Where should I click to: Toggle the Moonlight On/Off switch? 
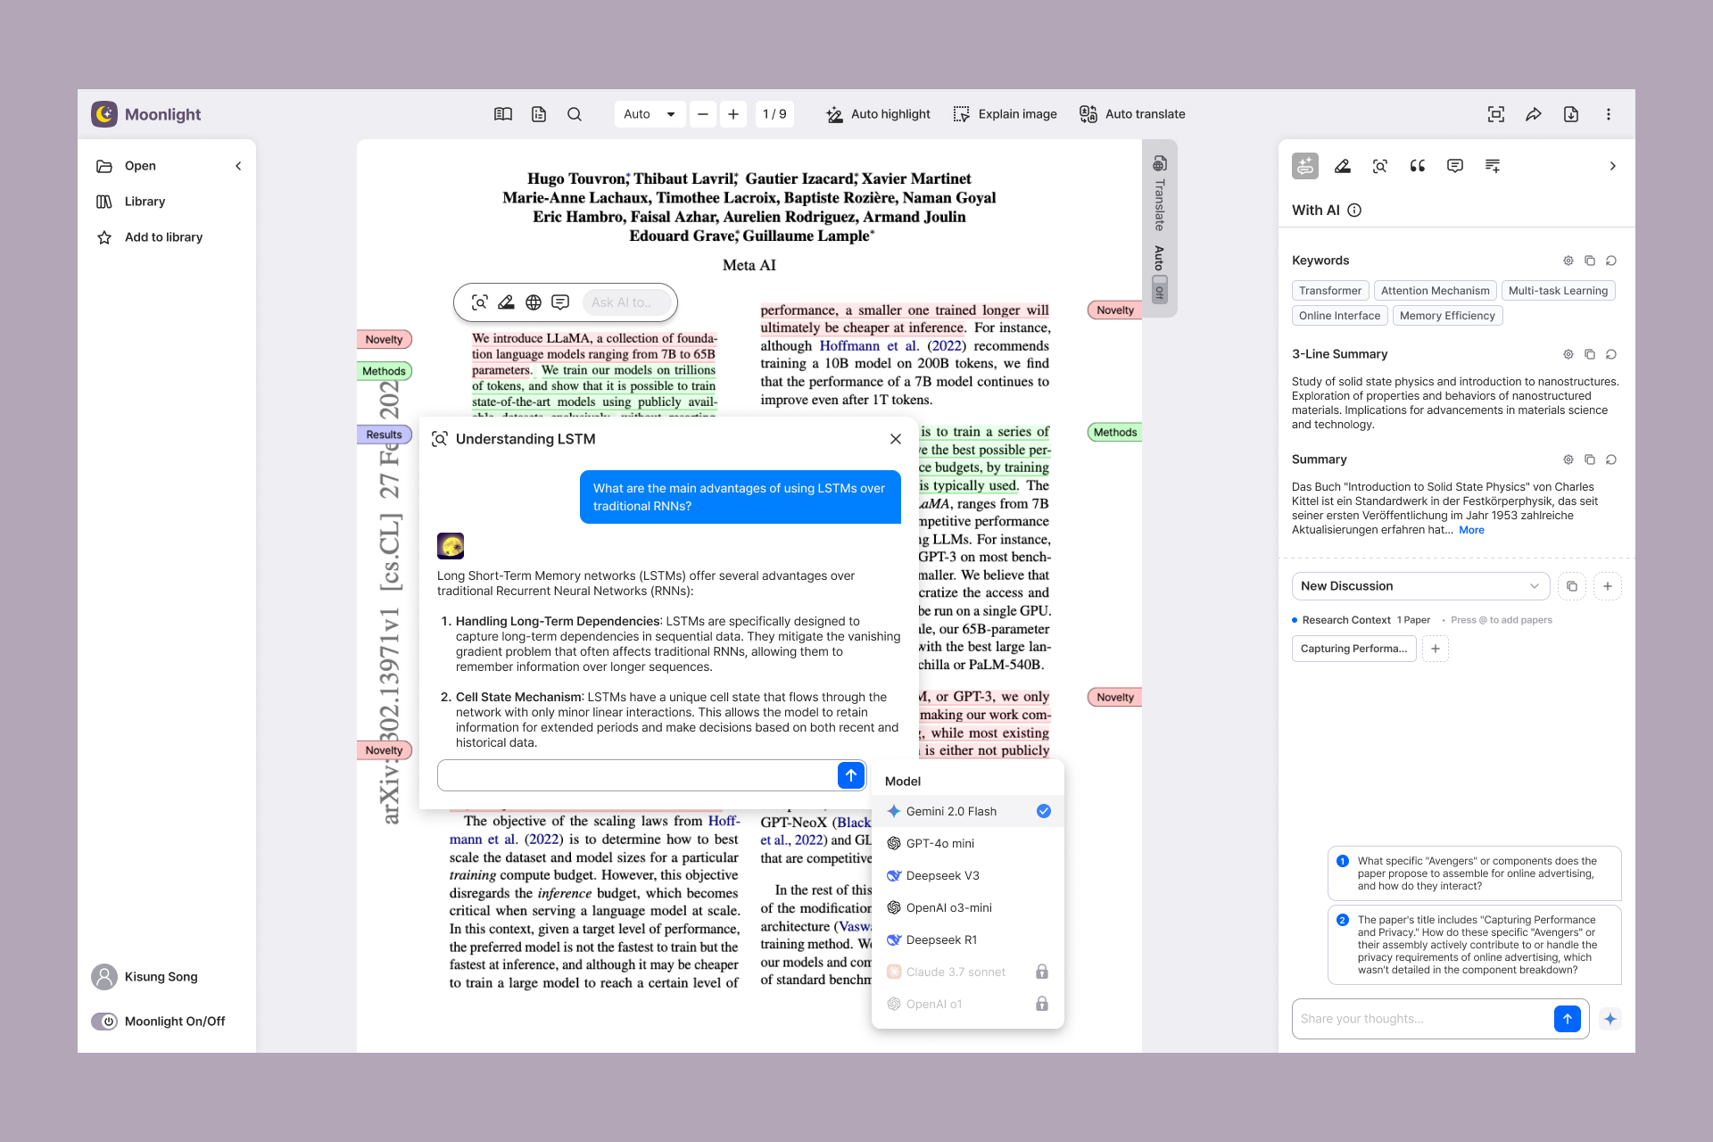point(104,1022)
